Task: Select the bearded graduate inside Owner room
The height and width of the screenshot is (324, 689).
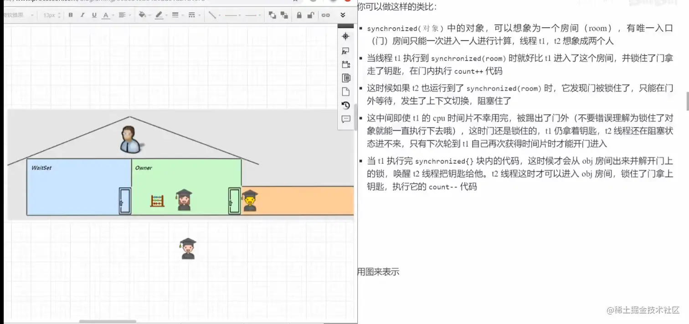Action: 184,200
